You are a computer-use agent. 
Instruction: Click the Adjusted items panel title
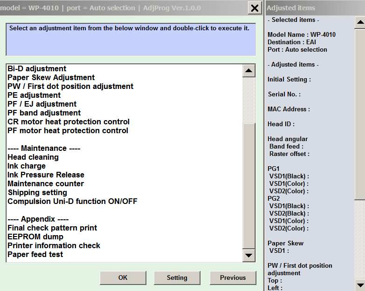pyautogui.click(x=291, y=8)
